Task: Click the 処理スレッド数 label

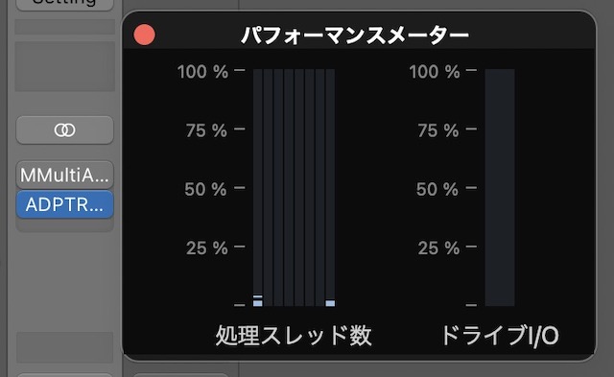Action: click(x=294, y=336)
